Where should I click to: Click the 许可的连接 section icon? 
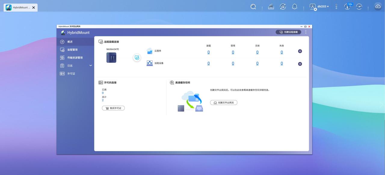click(101, 83)
